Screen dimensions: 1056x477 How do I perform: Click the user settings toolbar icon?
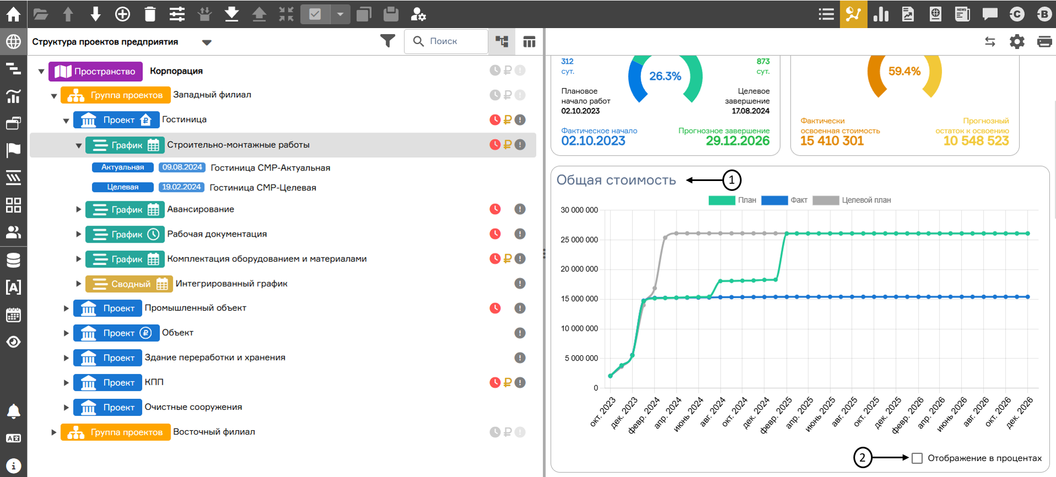418,14
